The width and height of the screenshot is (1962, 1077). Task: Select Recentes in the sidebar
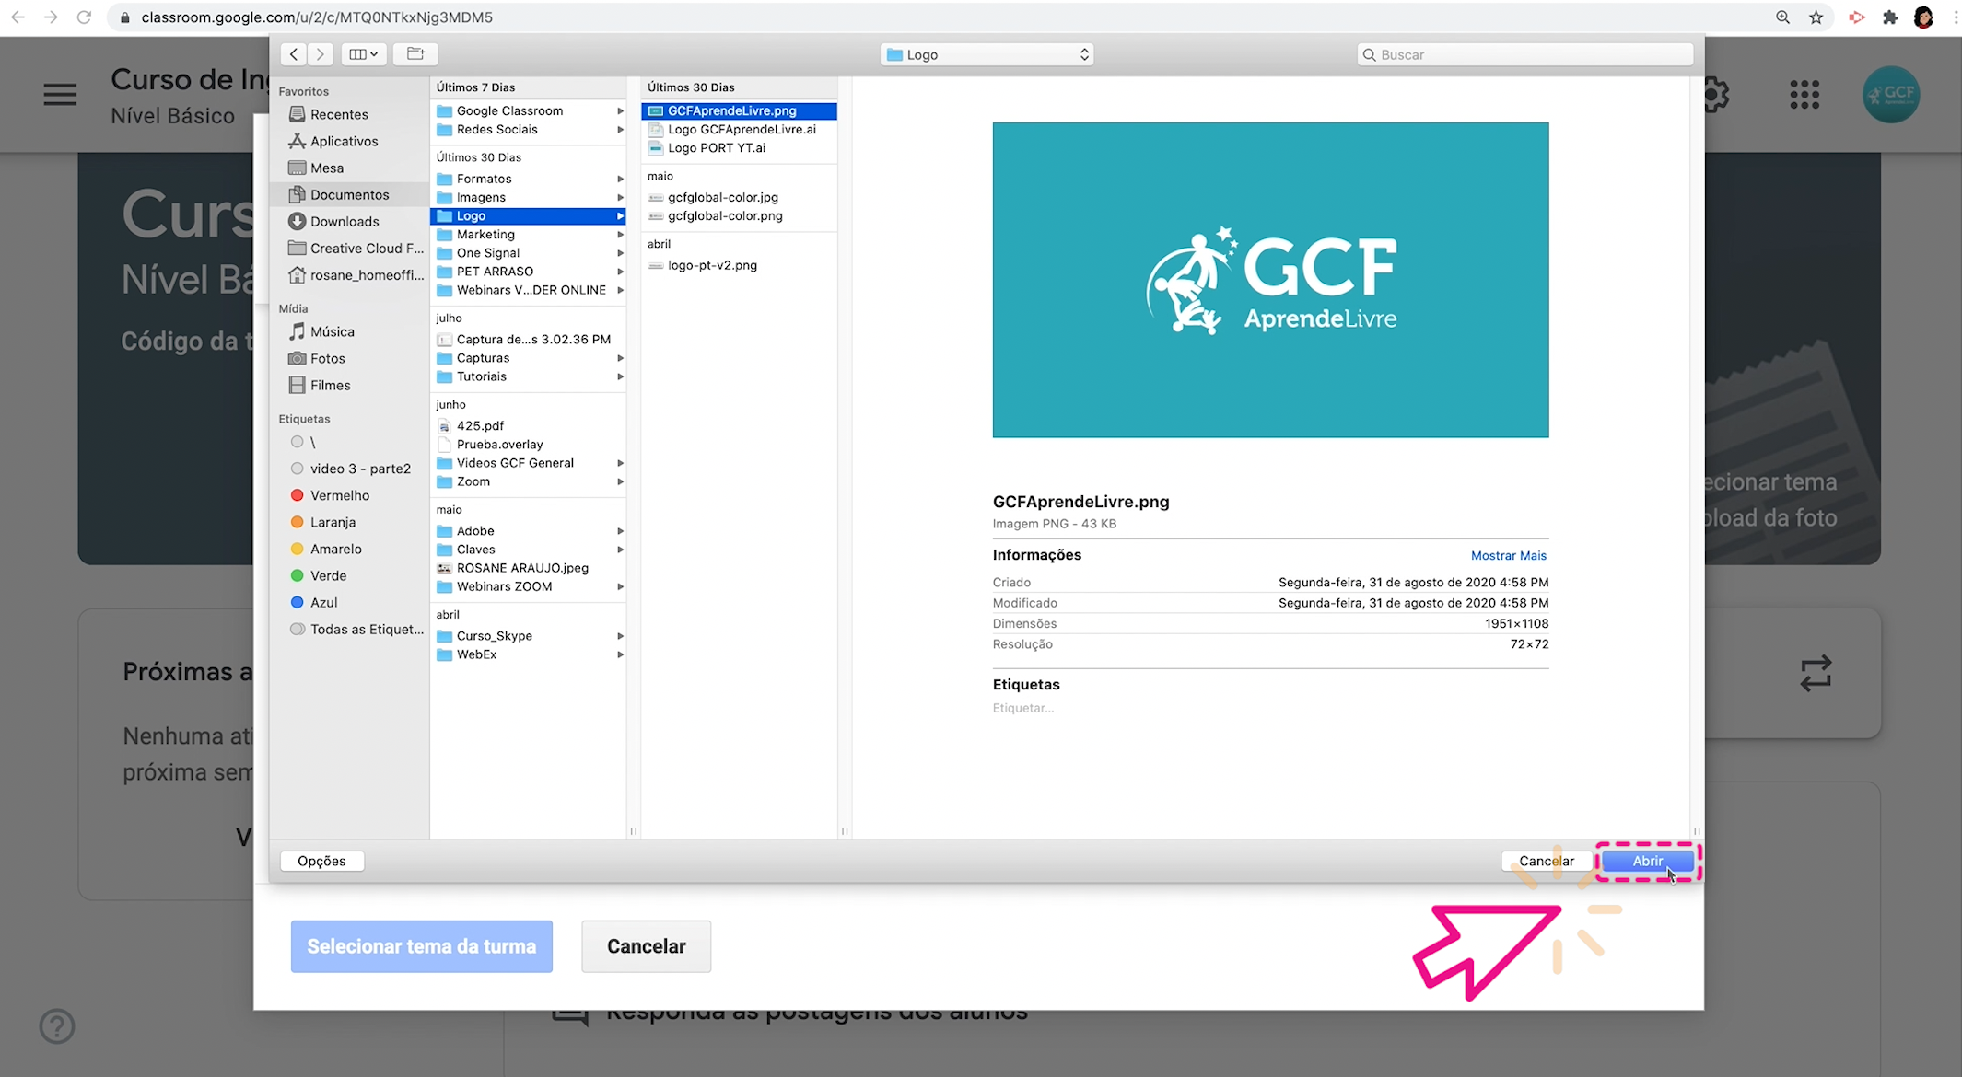point(339,114)
